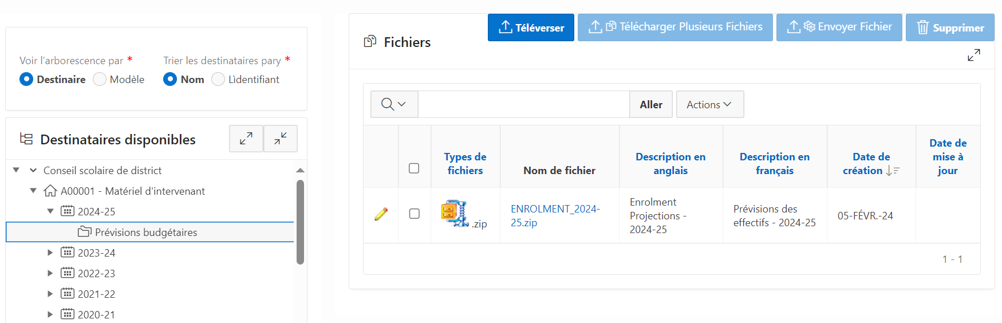Click the home icon beside A00001
The image size is (1002, 323).
tap(50, 191)
